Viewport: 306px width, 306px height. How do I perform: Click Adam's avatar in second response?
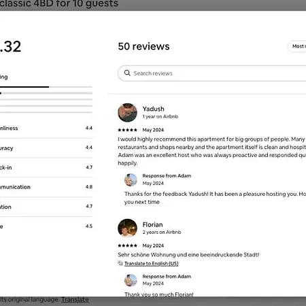tap(131, 280)
